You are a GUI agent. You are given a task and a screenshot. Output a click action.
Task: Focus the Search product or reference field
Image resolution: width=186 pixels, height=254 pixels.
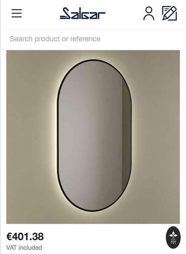(x=93, y=39)
